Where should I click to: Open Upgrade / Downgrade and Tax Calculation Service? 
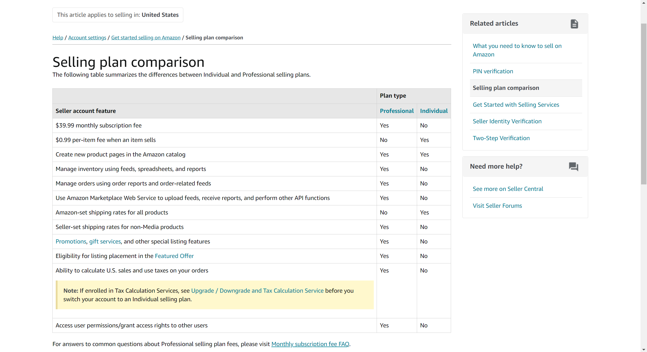pyautogui.click(x=257, y=291)
